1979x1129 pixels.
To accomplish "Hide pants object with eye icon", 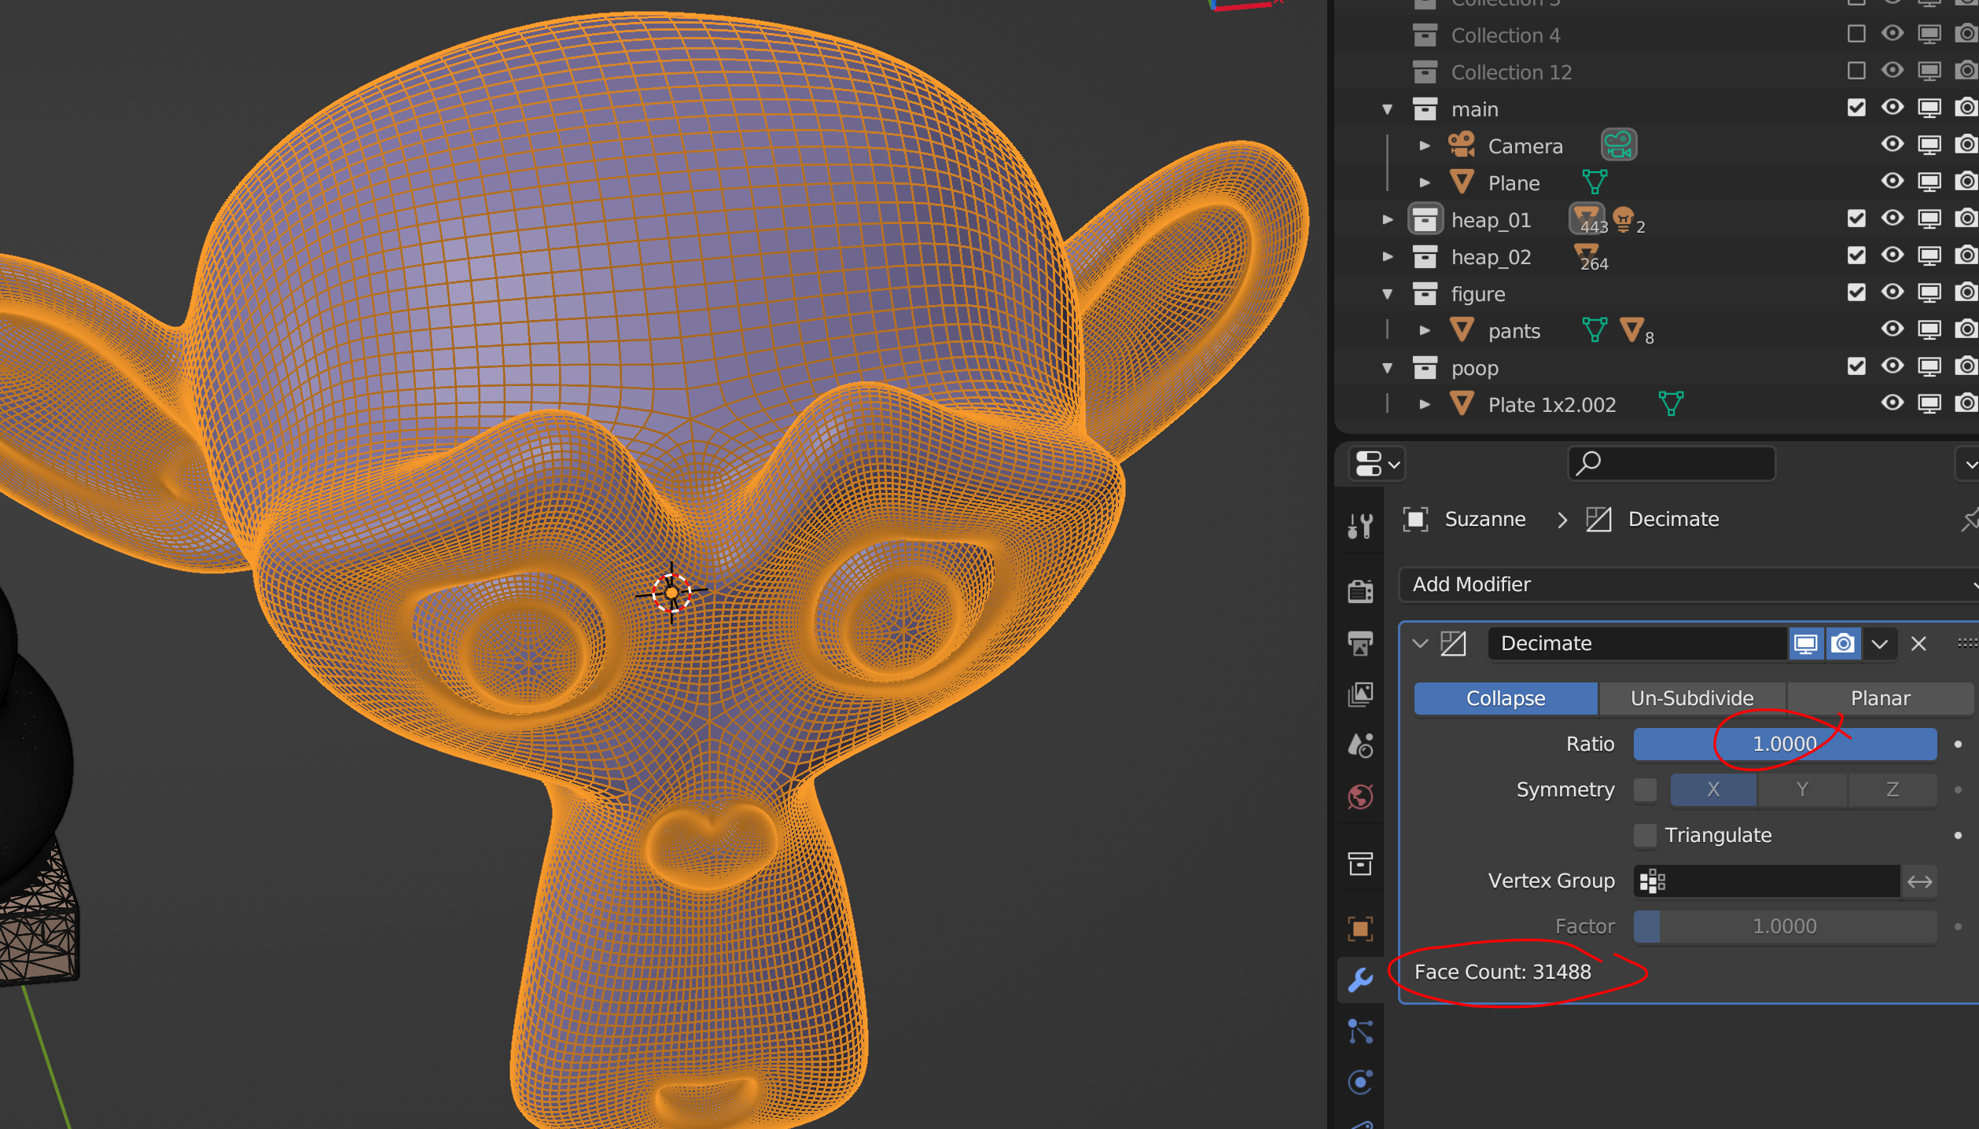I will [1893, 329].
